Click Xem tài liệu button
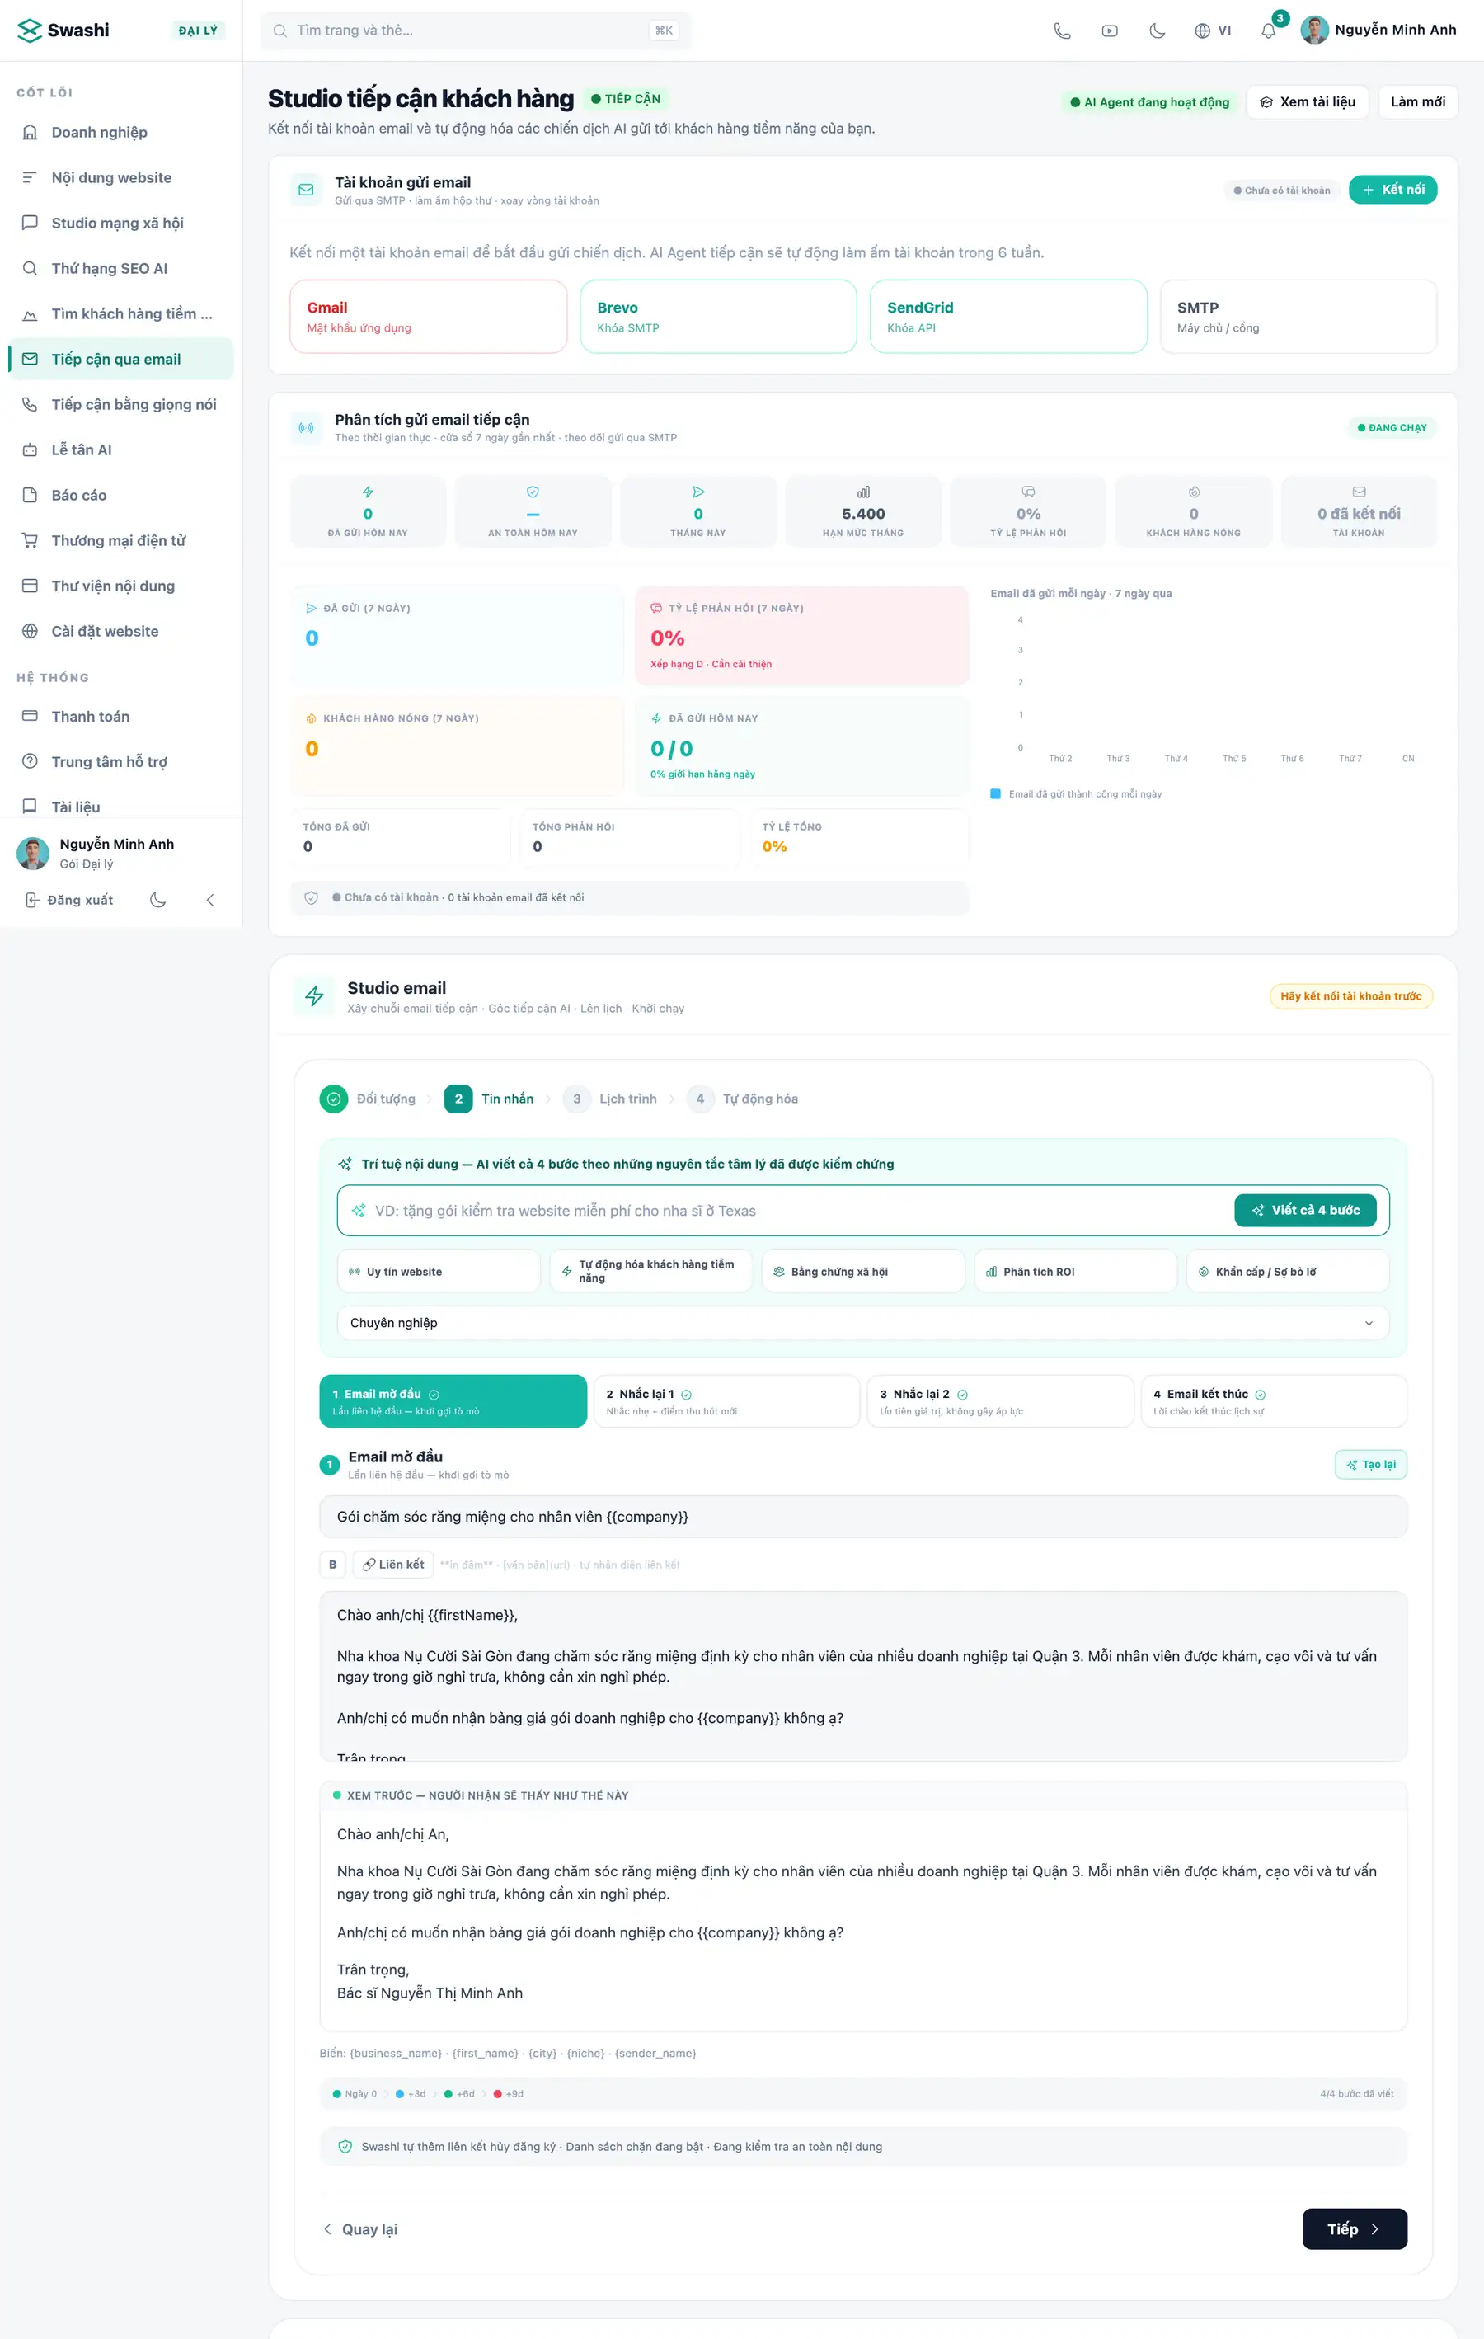1484x2339 pixels. coord(1308,102)
